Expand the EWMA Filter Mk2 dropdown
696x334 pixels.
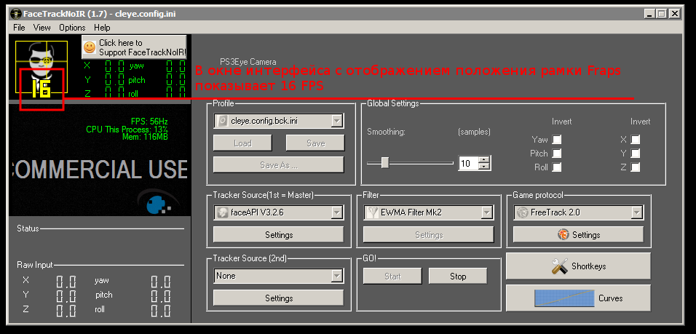487,212
